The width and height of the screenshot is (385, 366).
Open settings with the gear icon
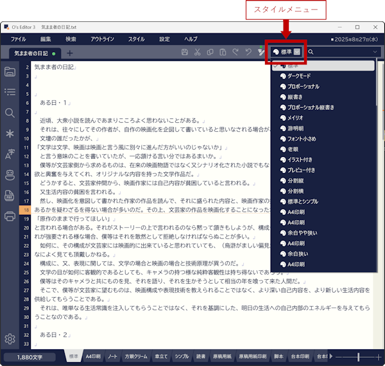coord(10,339)
